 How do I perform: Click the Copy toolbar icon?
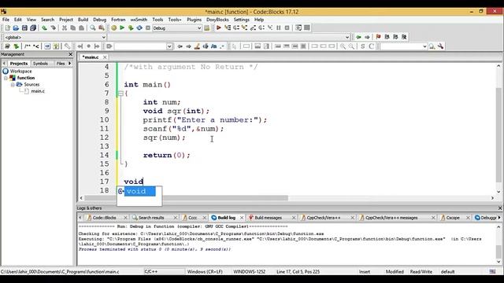(73, 28)
